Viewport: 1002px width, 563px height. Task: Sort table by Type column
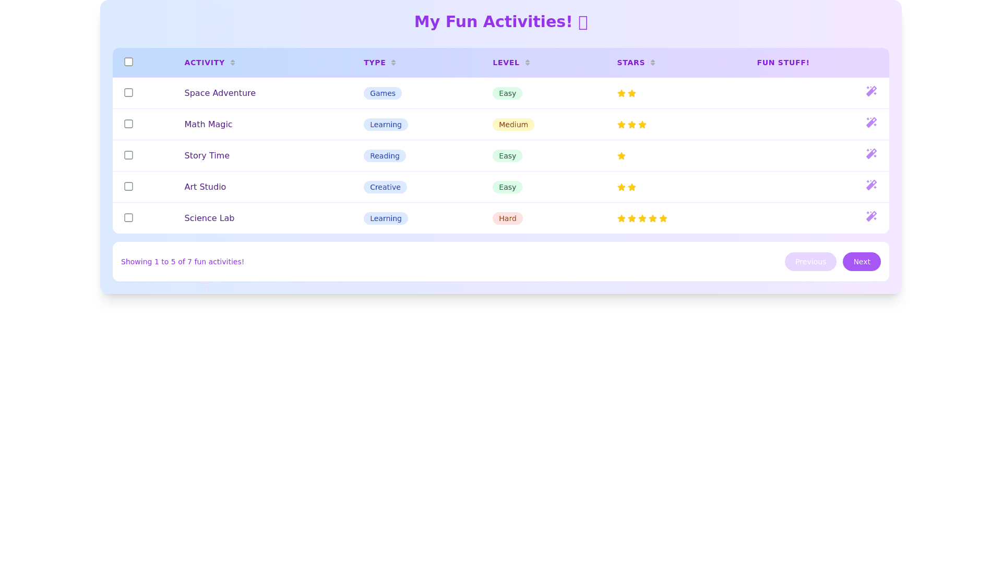393,63
